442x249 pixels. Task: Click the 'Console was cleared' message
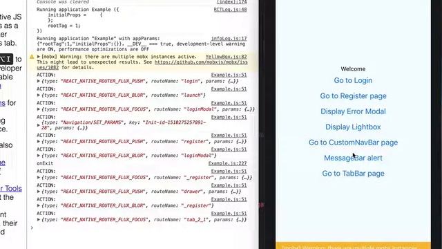point(63,2)
